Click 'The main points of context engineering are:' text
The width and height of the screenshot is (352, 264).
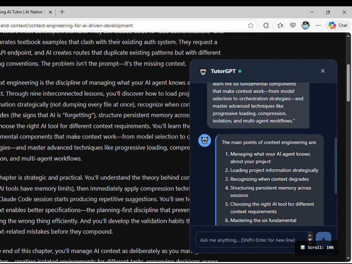point(269,142)
